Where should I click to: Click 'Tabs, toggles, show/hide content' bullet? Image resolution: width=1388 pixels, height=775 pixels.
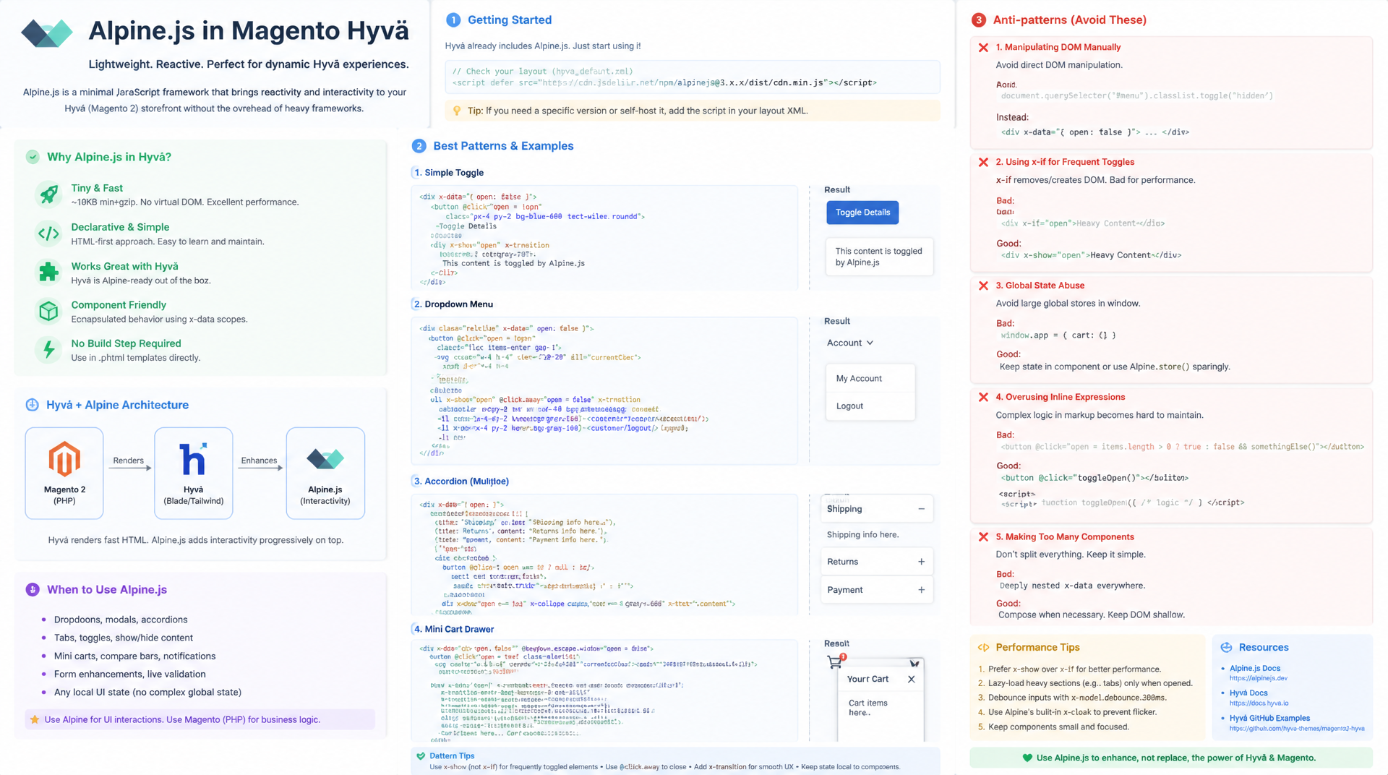[124, 638]
